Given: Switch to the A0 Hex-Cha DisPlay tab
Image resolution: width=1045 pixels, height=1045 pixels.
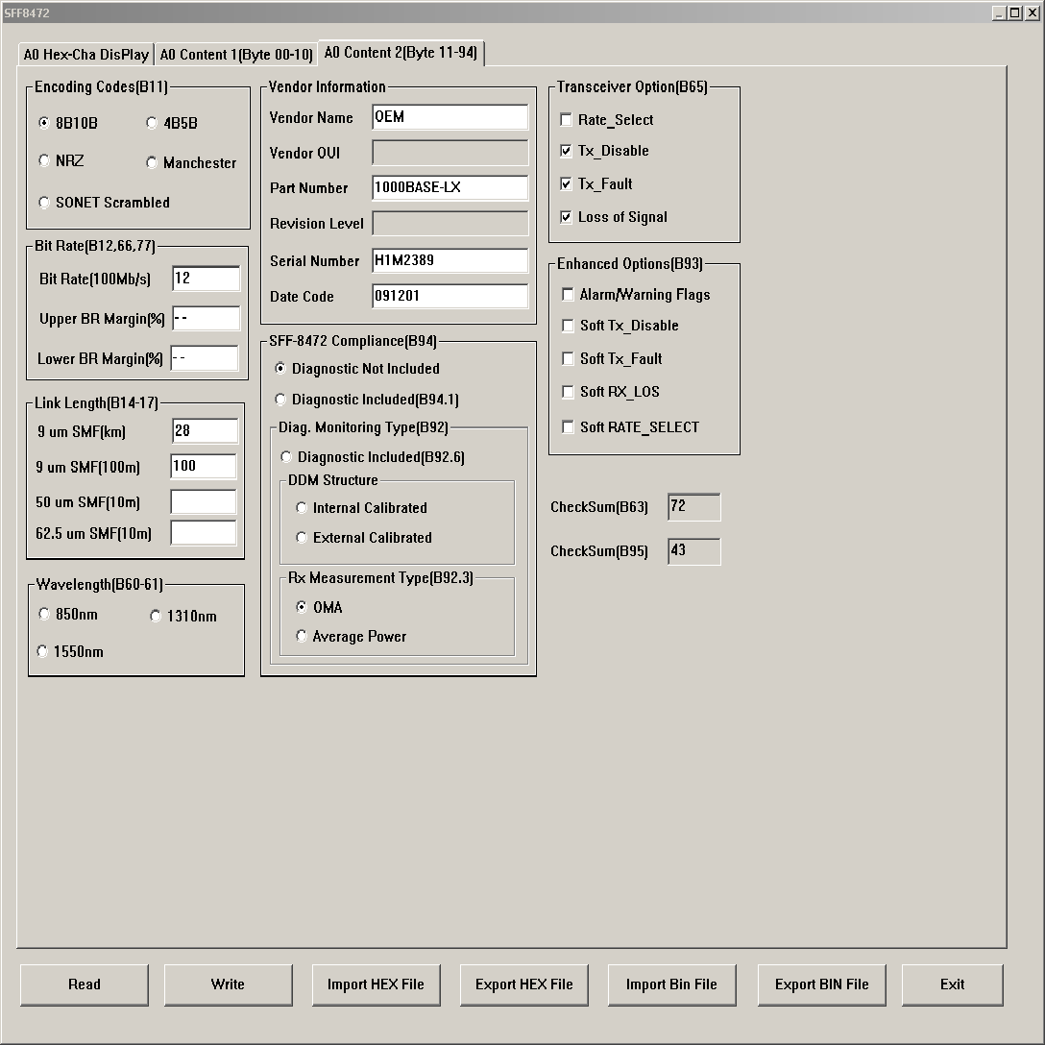Looking at the screenshot, I should tap(85, 54).
